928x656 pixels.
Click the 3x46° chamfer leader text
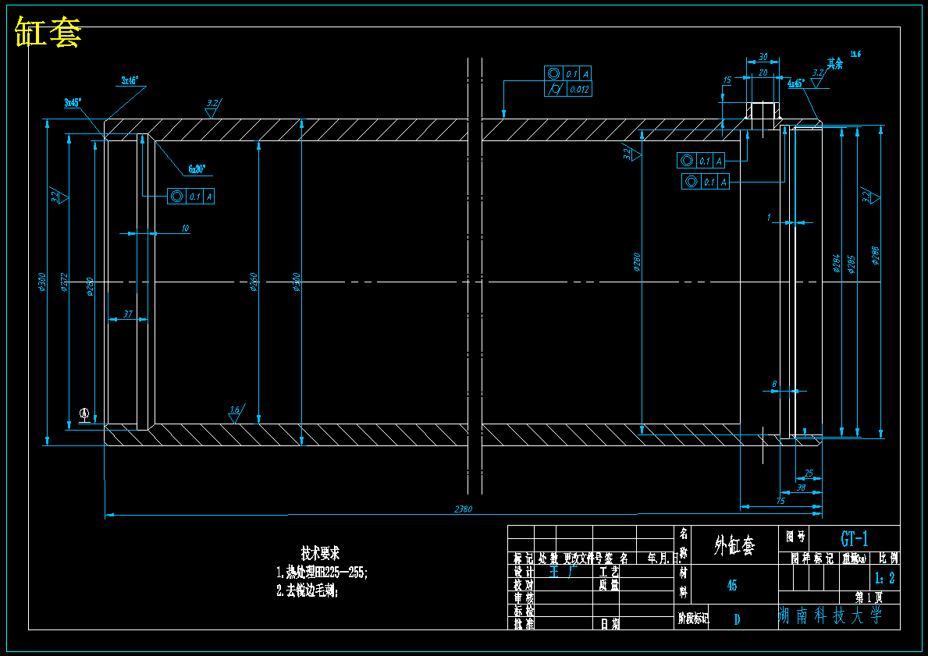point(130,80)
